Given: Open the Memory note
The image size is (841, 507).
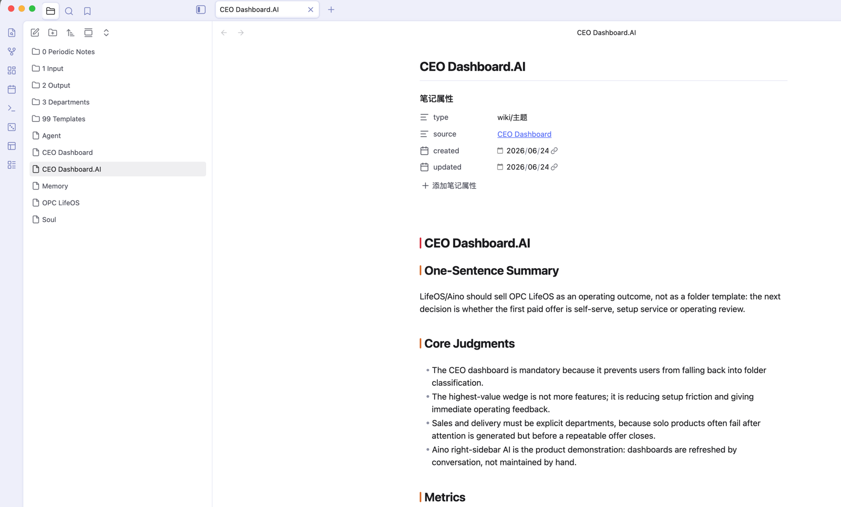Looking at the screenshot, I should 118,186.
